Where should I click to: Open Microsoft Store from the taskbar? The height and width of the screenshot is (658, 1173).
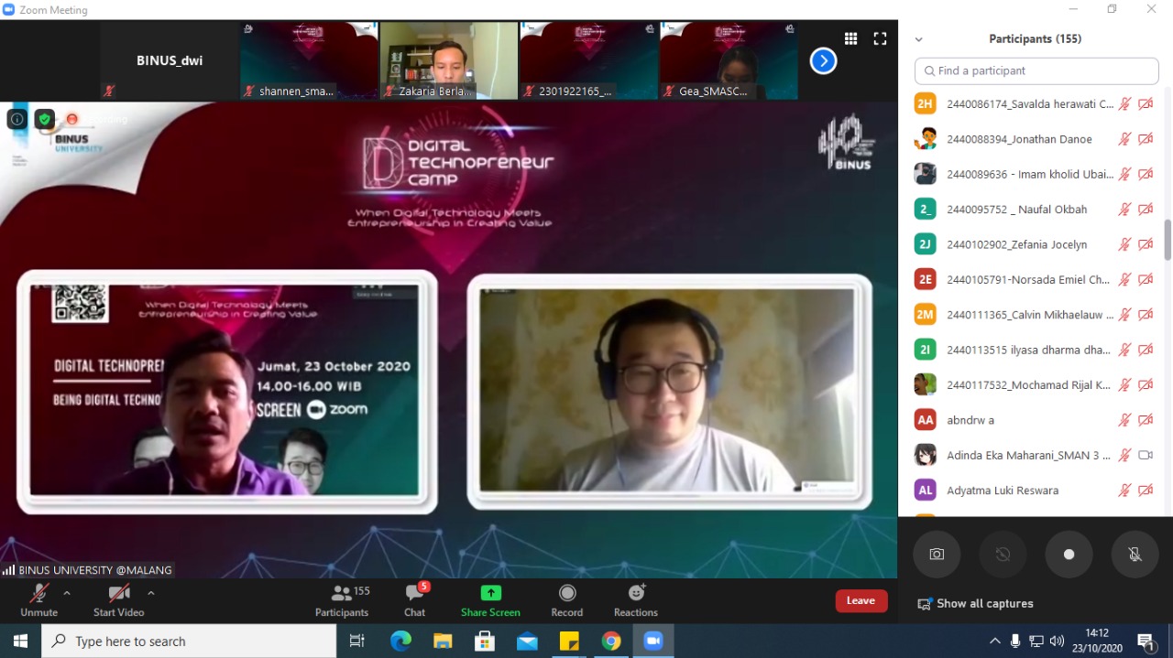point(485,642)
